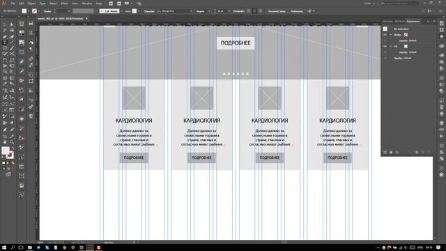Viewport: 446px width, 251px height.
Task: Click the None color mode button below swatches
Action: (13, 163)
